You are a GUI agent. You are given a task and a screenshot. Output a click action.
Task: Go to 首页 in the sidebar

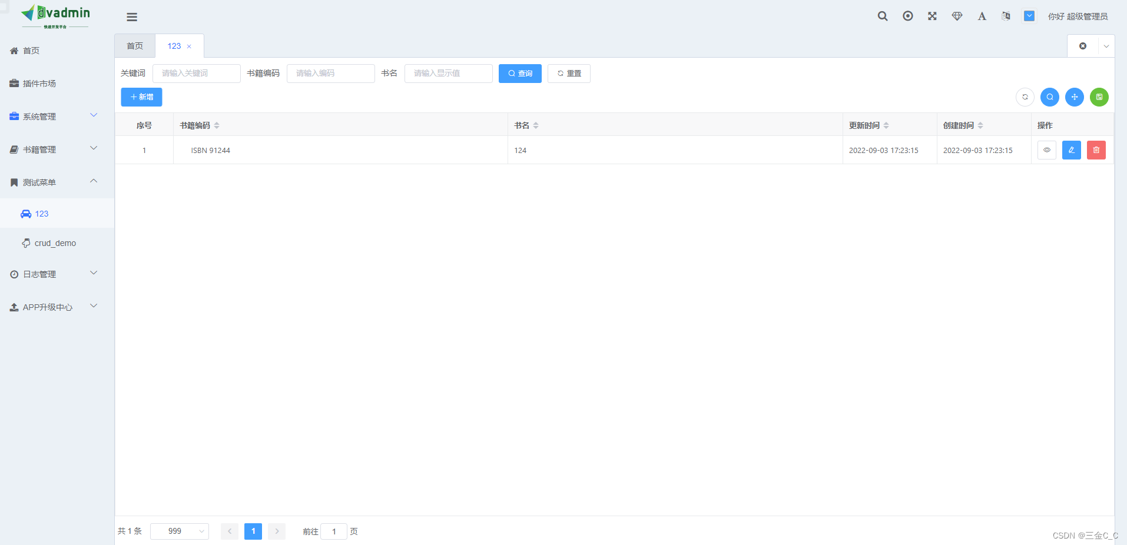click(57, 51)
